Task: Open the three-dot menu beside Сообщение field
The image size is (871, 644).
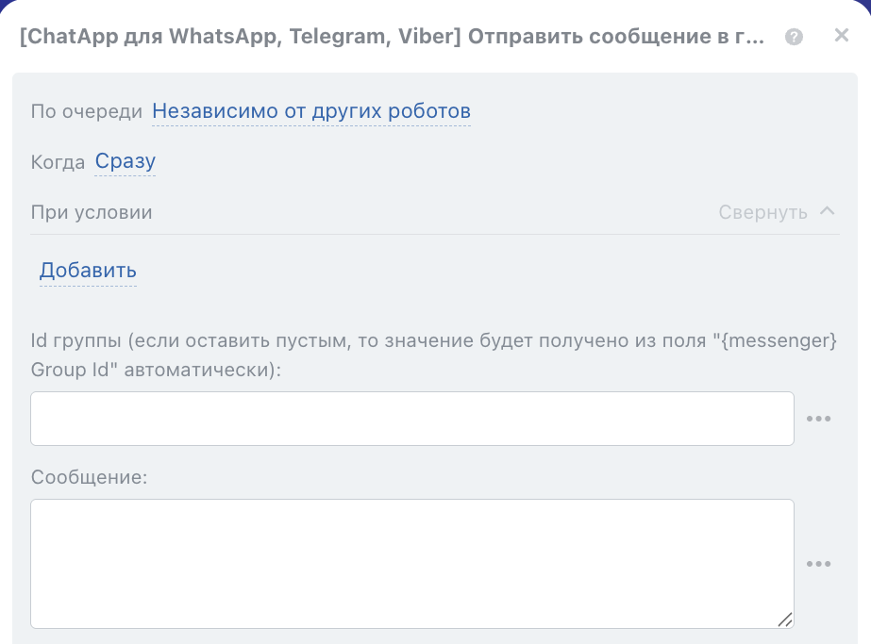Action: [818, 564]
